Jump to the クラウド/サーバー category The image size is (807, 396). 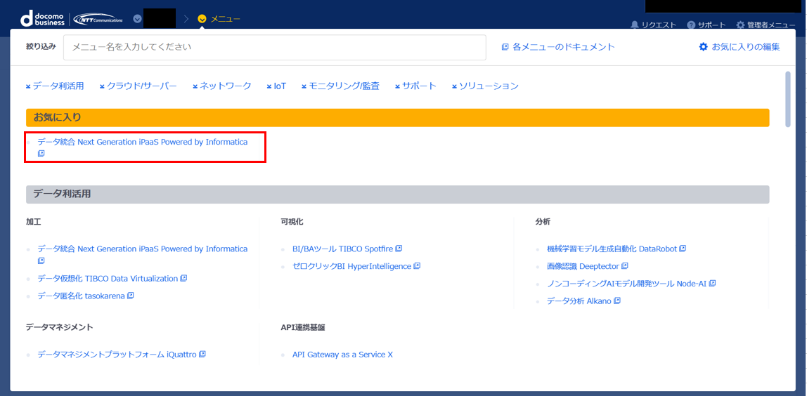coord(138,86)
